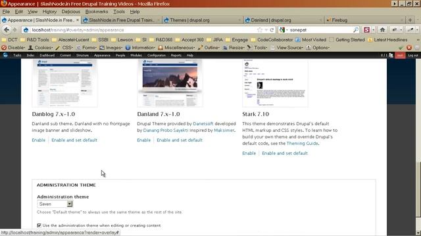Open the Miscellaneous developer toolbar menu

(176, 48)
